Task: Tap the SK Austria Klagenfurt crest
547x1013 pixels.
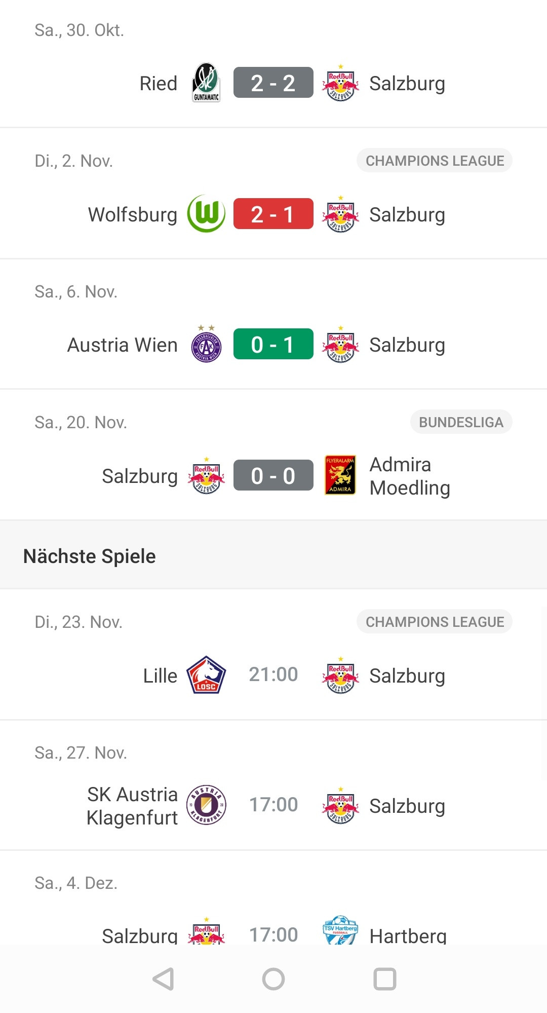Action: tap(206, 805)
